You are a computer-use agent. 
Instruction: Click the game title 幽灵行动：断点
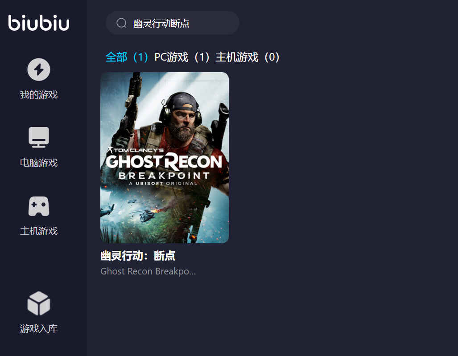point(137,256)
